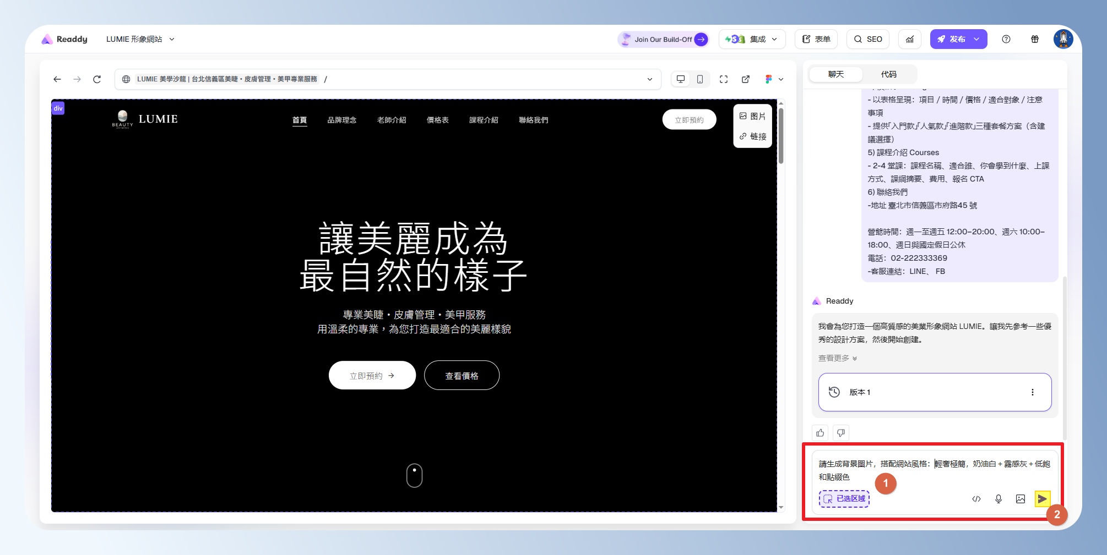
Task: Click the microphone voice input icon
Action: 999,499
